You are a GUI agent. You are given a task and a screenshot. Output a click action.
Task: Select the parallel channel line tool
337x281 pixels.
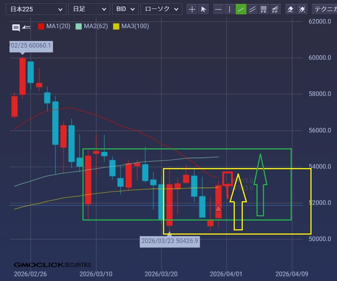coord(252,10)
